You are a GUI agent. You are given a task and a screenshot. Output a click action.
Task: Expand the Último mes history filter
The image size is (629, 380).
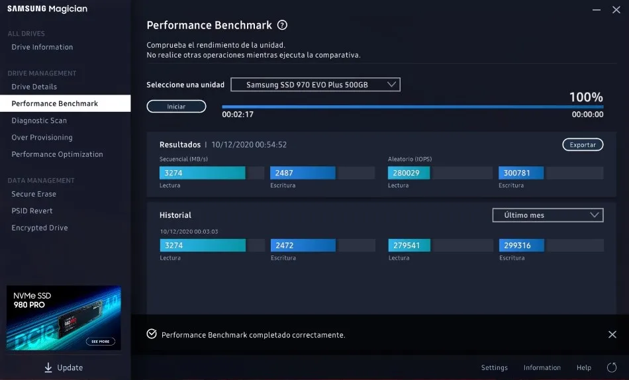click(x=548, y=215)
